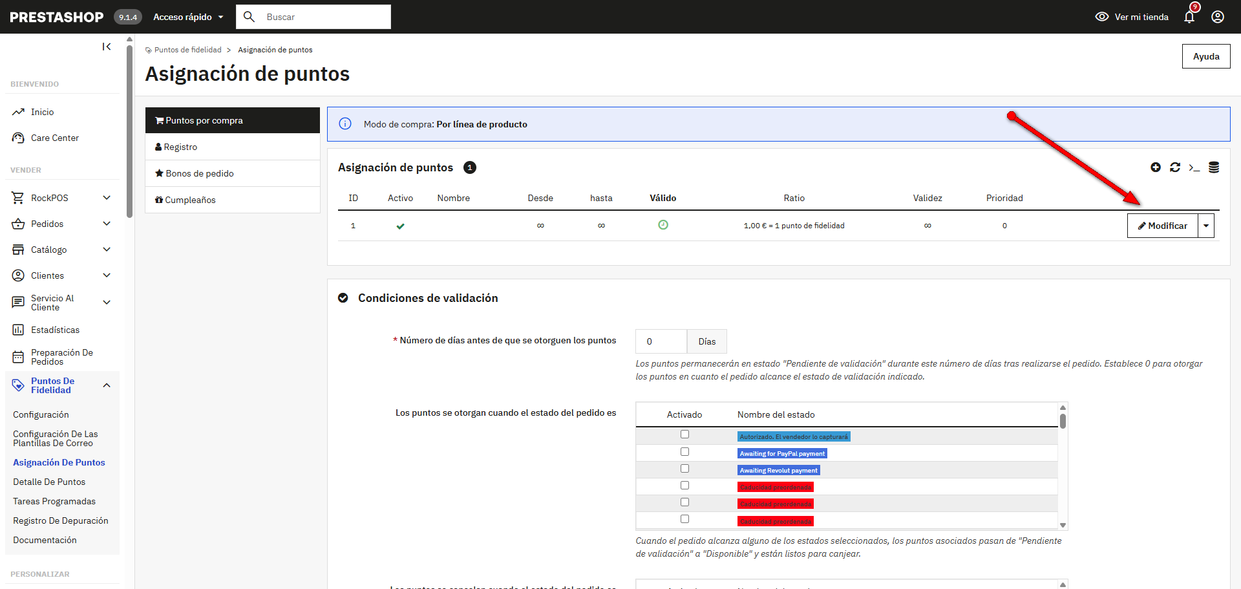Screen dimensions: 1241x589
Task: Expand the Pedidos submenu
Action: point(107,224)
